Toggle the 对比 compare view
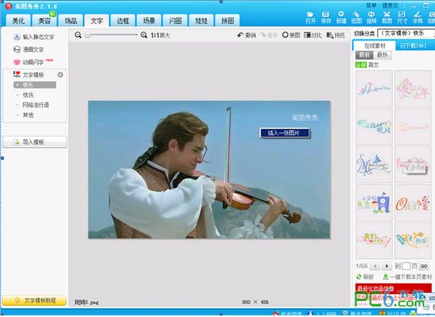Viewport: 435px width, 317px height. click(x=312, y=35)
